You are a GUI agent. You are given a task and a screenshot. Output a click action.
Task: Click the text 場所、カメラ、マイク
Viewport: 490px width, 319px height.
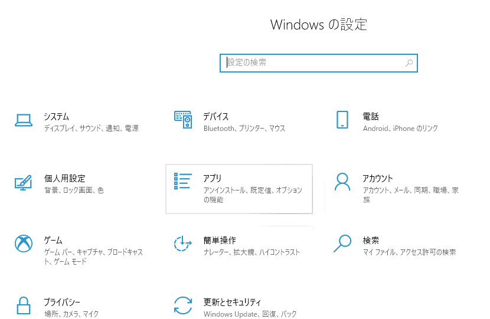(x=71, y=314)
